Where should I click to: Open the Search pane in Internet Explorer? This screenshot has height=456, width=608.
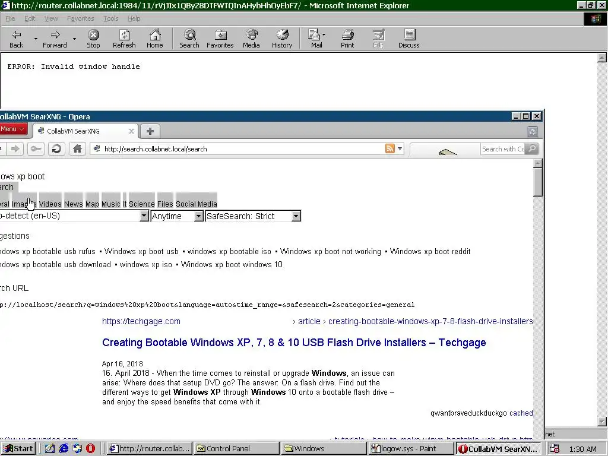pyautogui.click(x=189, y=39)
